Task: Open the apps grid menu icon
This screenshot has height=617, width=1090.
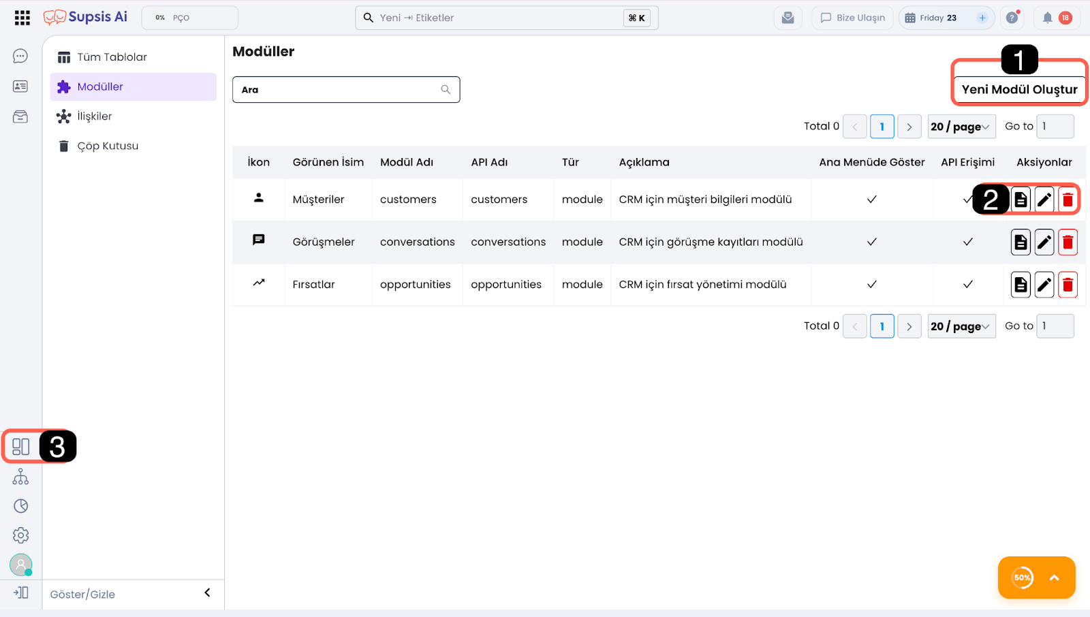Action: point(22,18)
